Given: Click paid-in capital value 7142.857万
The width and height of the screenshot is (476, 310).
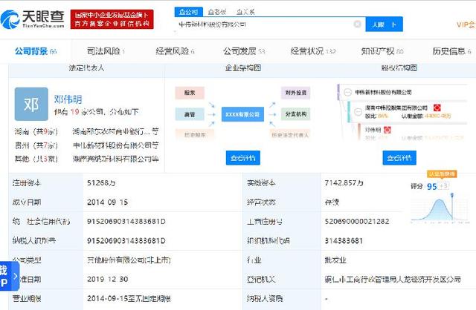Looking at the screenshot, I should [x=344, y=183].
